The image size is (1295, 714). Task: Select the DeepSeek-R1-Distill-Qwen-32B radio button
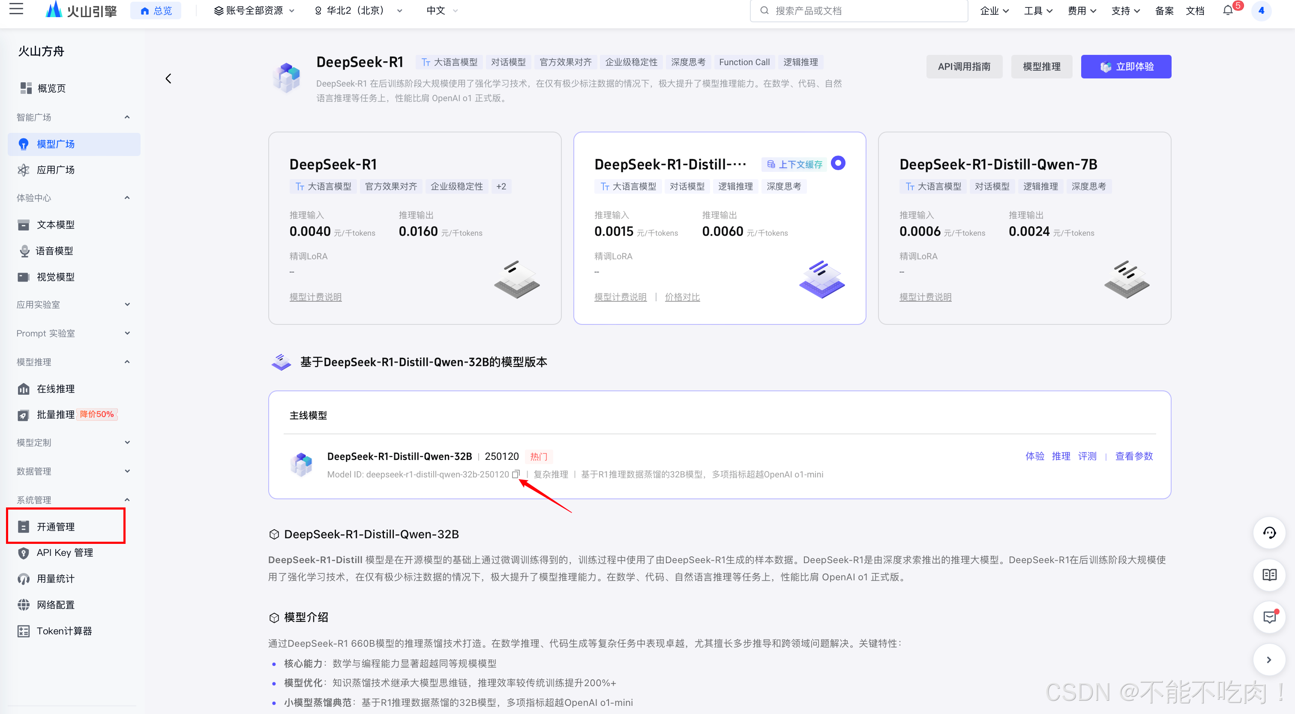[x=837, y=163]
